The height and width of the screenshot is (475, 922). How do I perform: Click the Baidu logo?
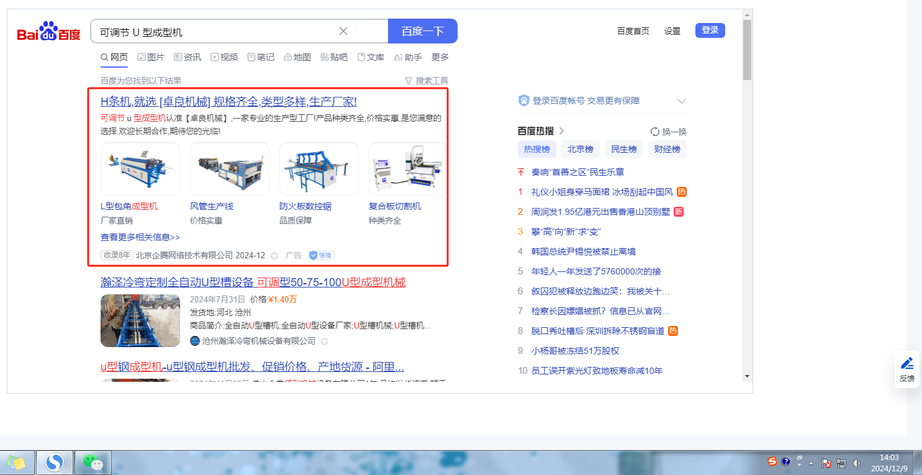[49, 31]
